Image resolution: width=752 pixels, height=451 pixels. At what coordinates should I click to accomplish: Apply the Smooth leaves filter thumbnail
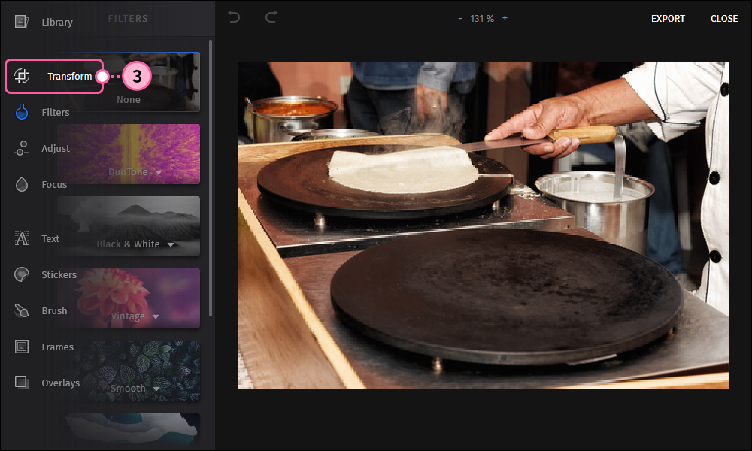[129, 371]
